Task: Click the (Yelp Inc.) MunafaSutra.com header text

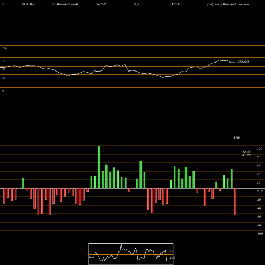Action: (228, 4)
